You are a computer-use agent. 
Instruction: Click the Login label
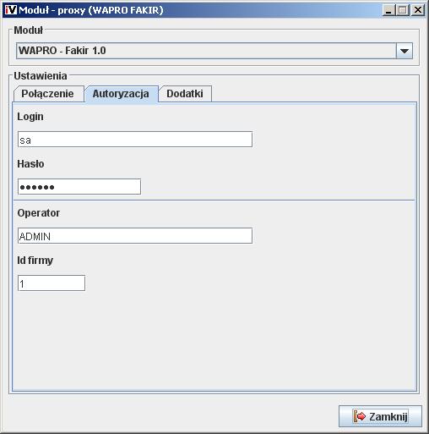coord(30,117)
